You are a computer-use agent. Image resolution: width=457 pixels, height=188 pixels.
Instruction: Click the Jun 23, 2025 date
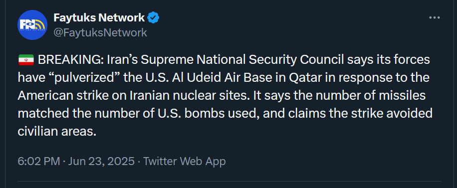tap(101, 161)
